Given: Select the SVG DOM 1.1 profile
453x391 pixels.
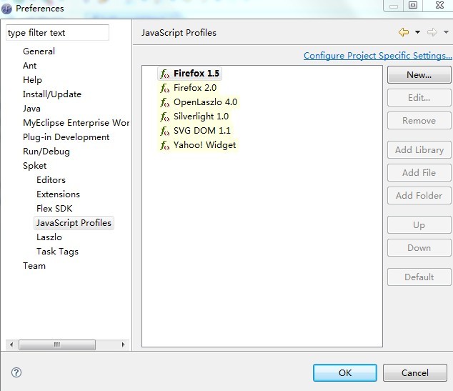Looking at the screenshot, I should coord(202,131).
